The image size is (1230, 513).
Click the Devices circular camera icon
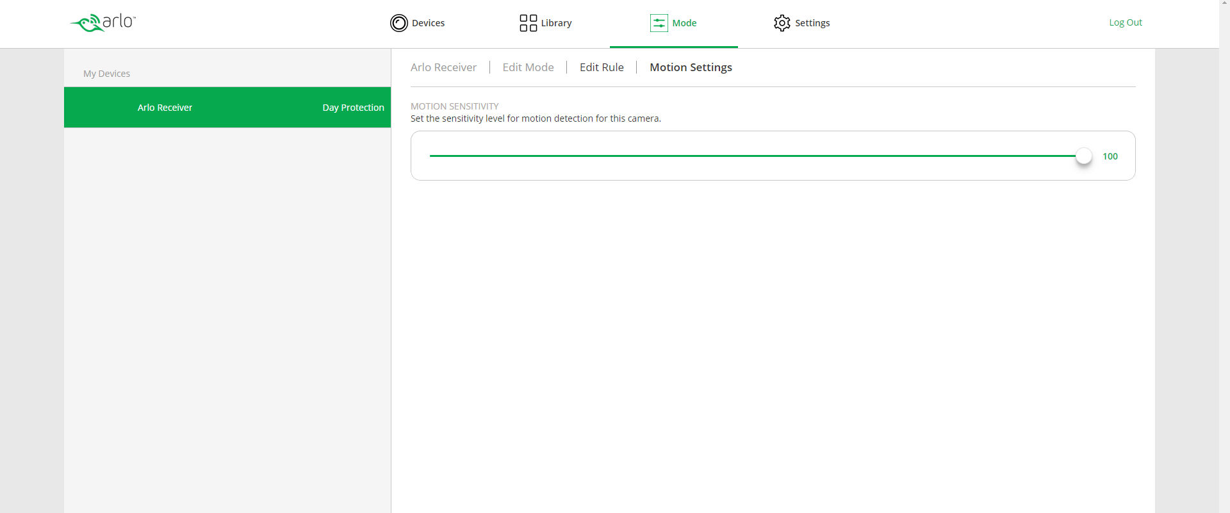(x=398, y=23)
